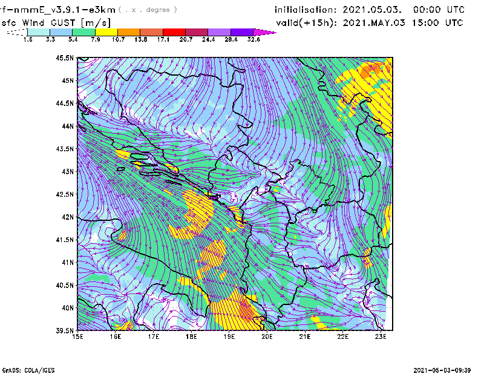Viewport: 484px width, 374px height.
Task: Click the '40N' latitude label
Action: pos(68,308)
